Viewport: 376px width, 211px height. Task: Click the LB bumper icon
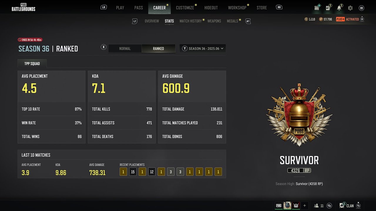104,7
